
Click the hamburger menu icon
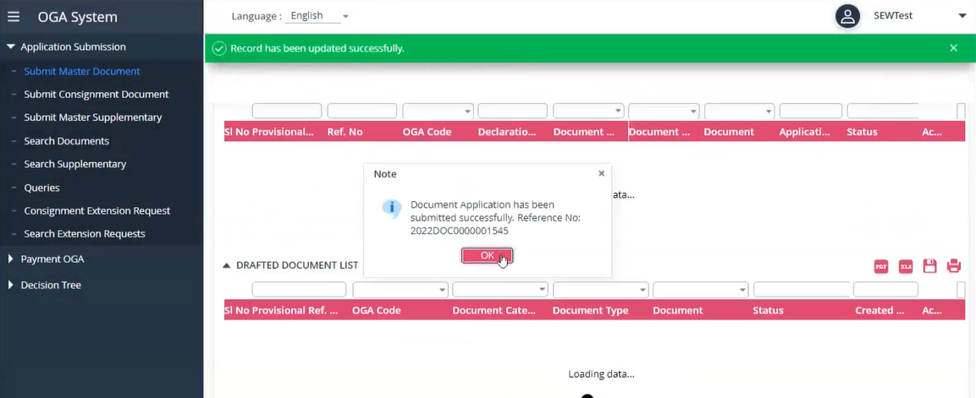14,17
